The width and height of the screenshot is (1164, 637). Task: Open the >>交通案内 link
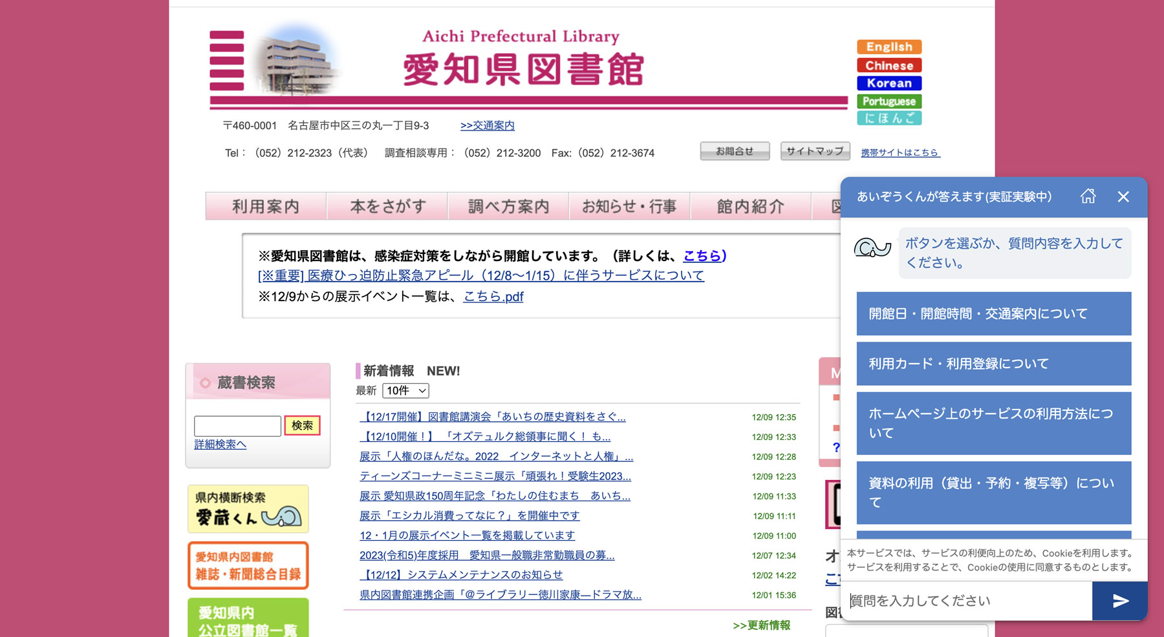(487, 125)
